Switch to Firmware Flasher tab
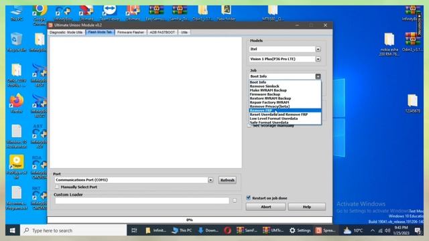Screen dimensions: 429x241 pyautogui.click(x=131, y=32)
